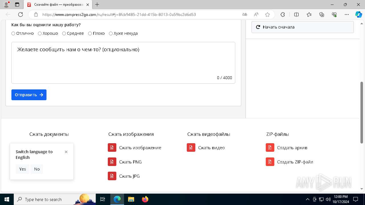Add page to favorites star icon

(x=267, y=15)
